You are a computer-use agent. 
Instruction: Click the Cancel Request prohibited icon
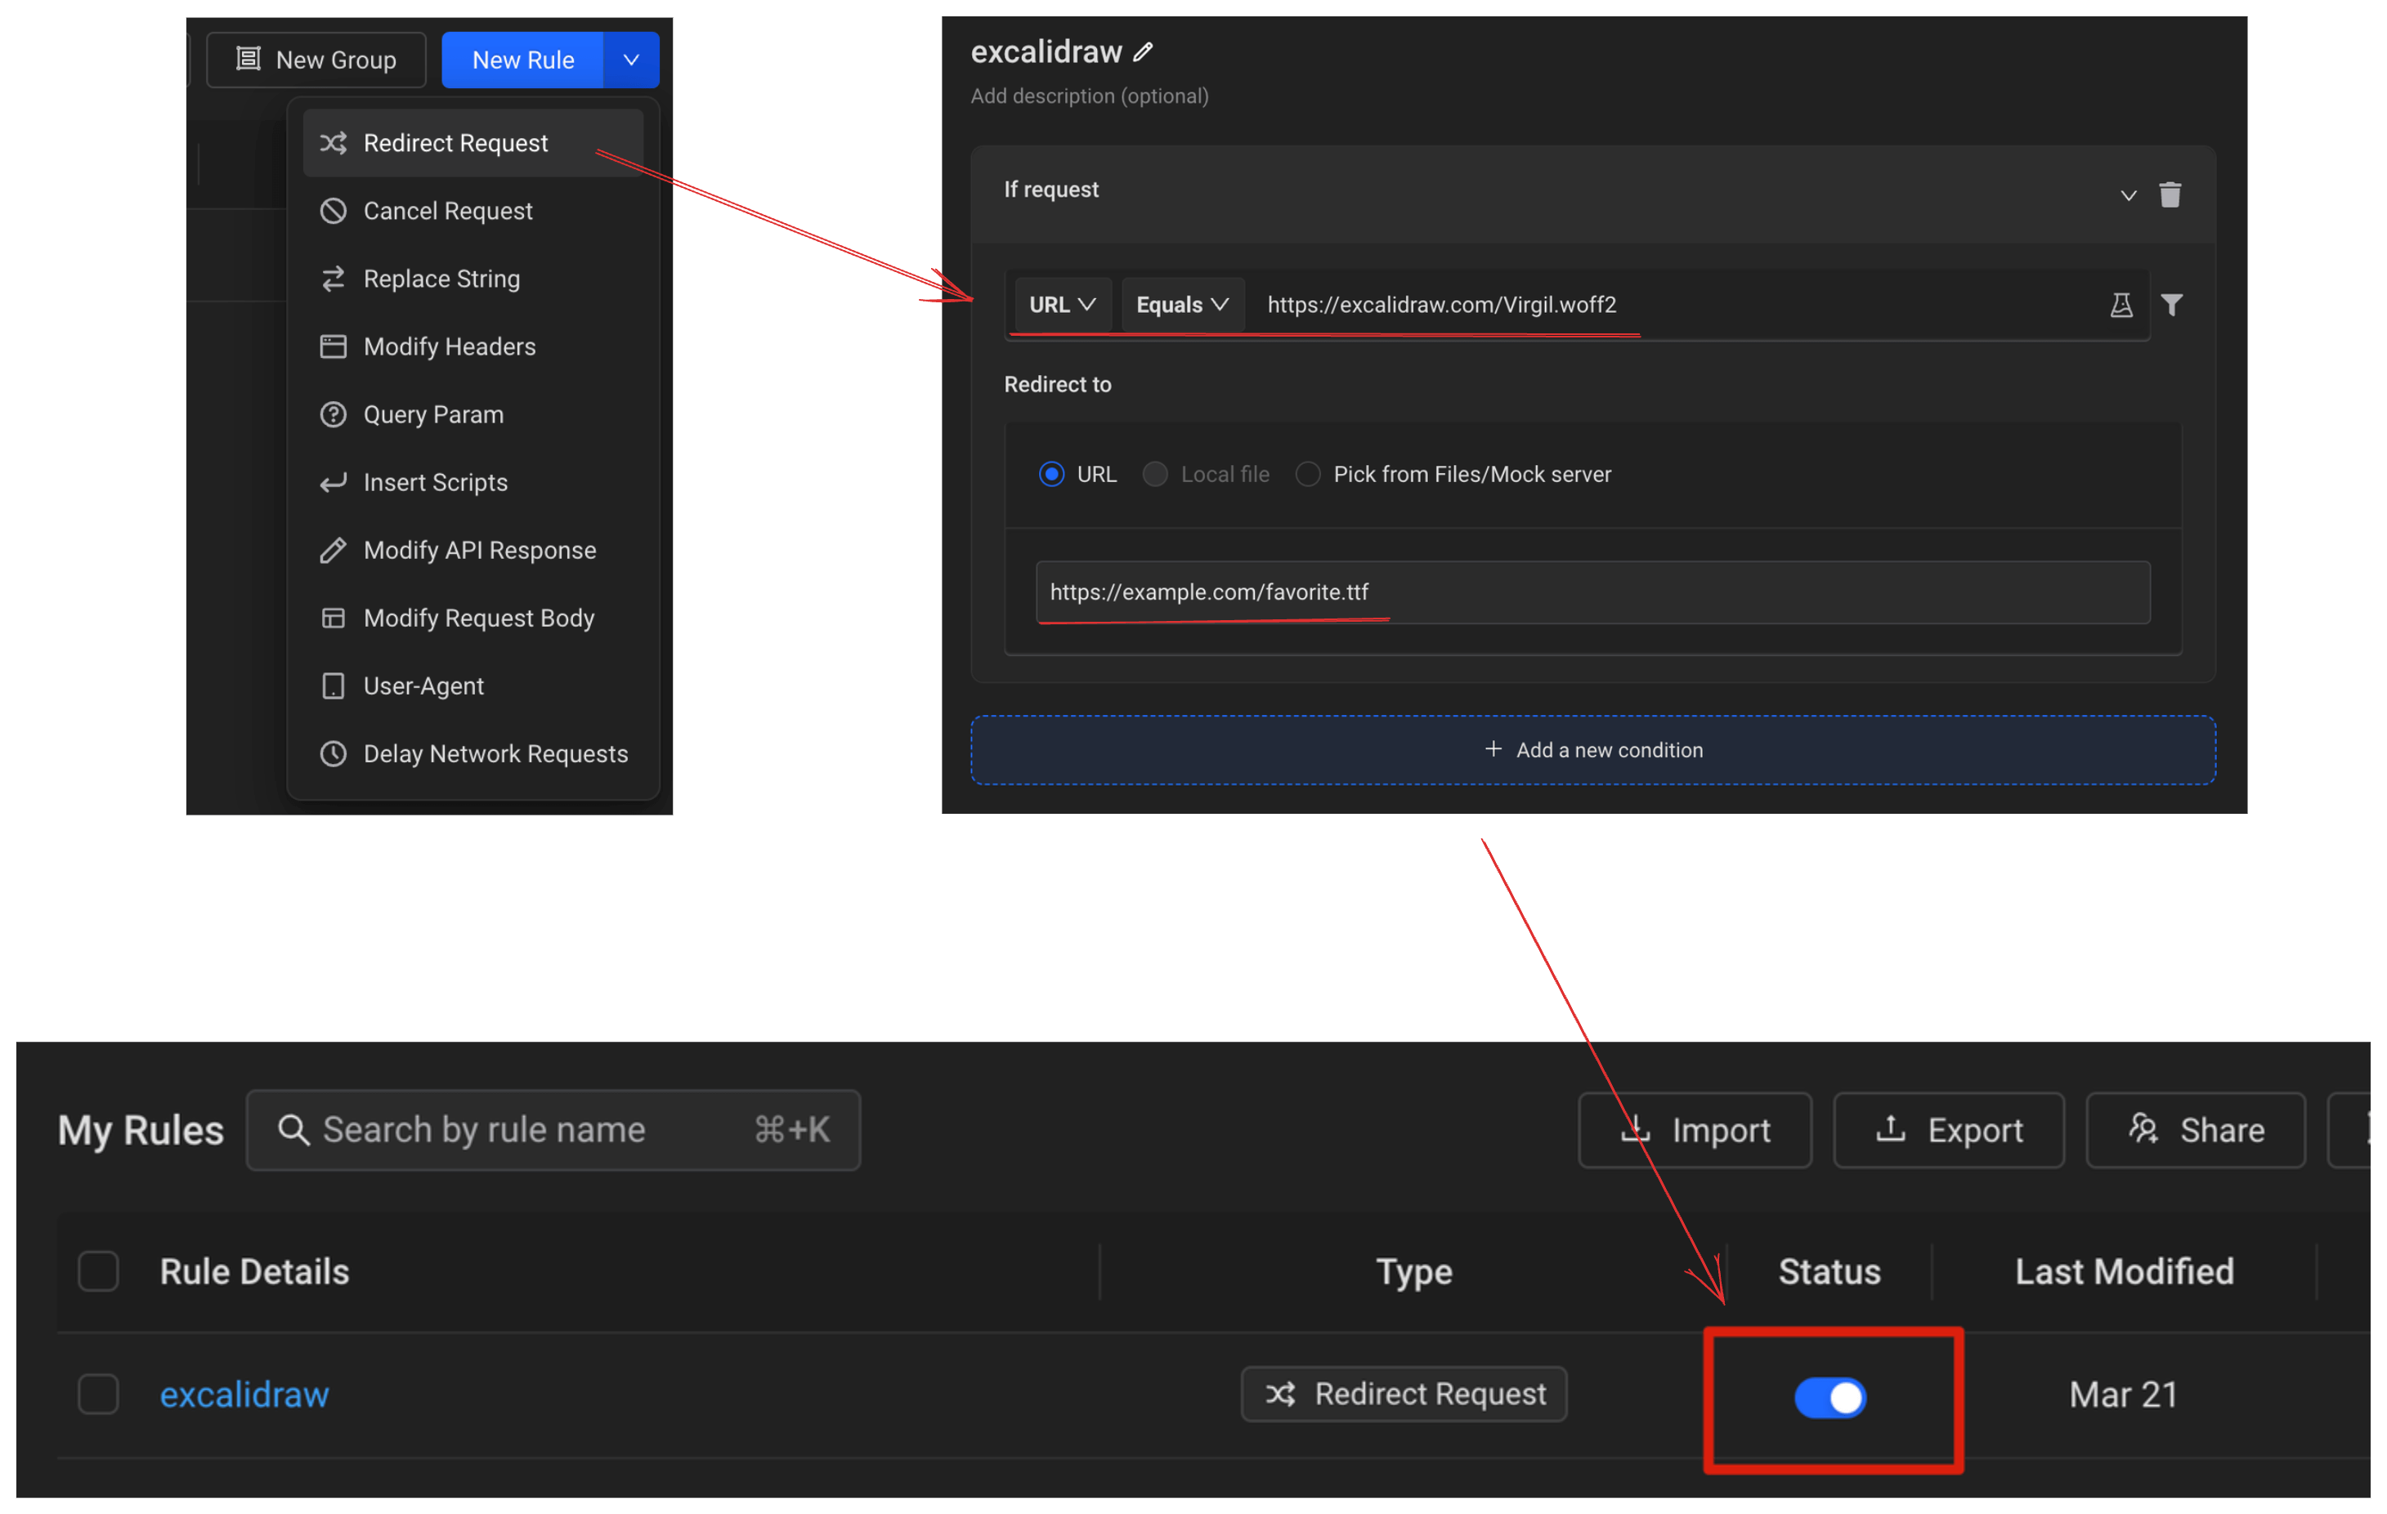pyautogui.click(x=333, y=211)
